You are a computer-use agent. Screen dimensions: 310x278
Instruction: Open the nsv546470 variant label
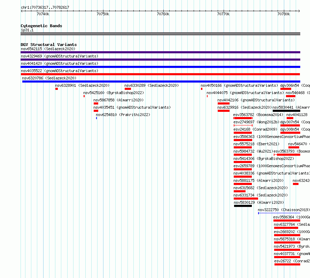pos(299,144)
